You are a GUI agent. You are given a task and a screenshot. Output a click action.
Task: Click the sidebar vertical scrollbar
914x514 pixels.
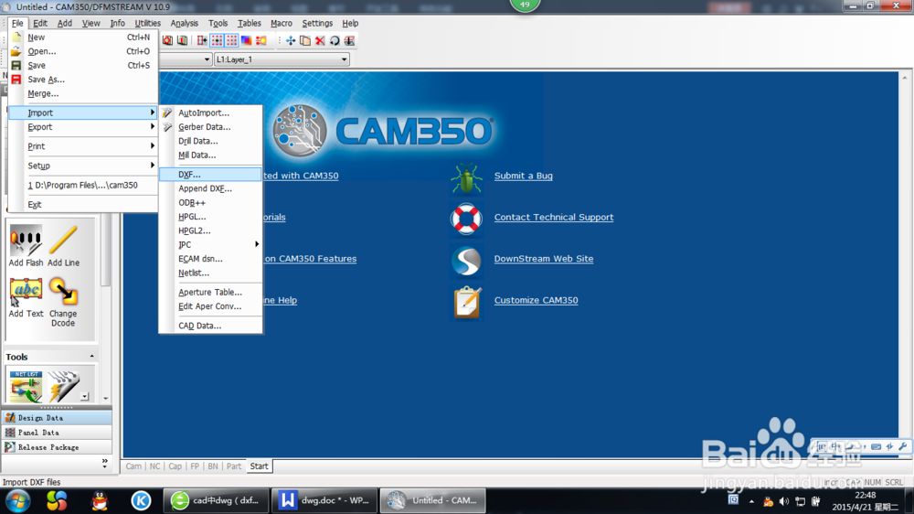[x=105, y=251]
